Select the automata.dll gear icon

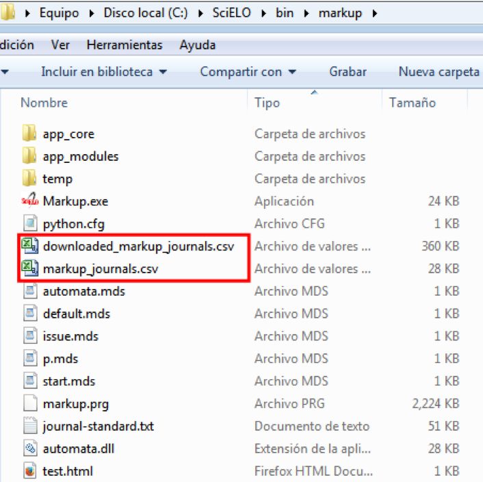[x=29, y=448]
